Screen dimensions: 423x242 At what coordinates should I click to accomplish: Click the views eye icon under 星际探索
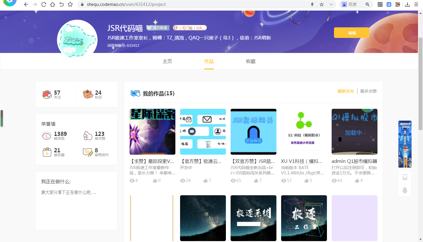[x=132, y=181]
